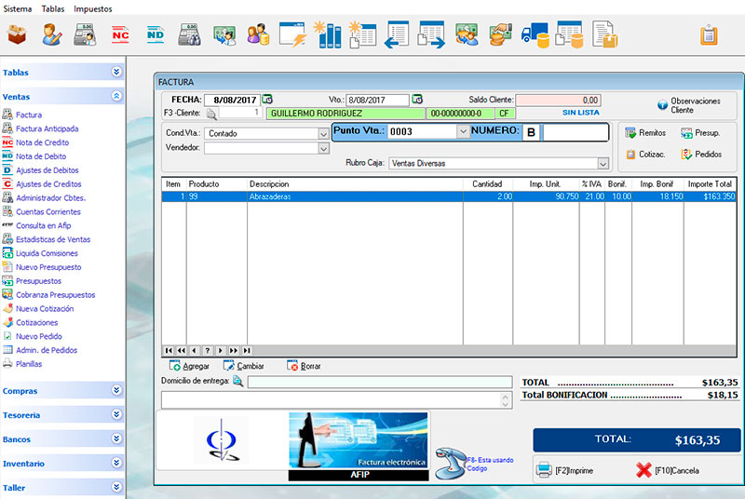The height and width of the screenshot is (499, 745).
Task: Collapse the Ventas sidebar section
Action: 116,96
